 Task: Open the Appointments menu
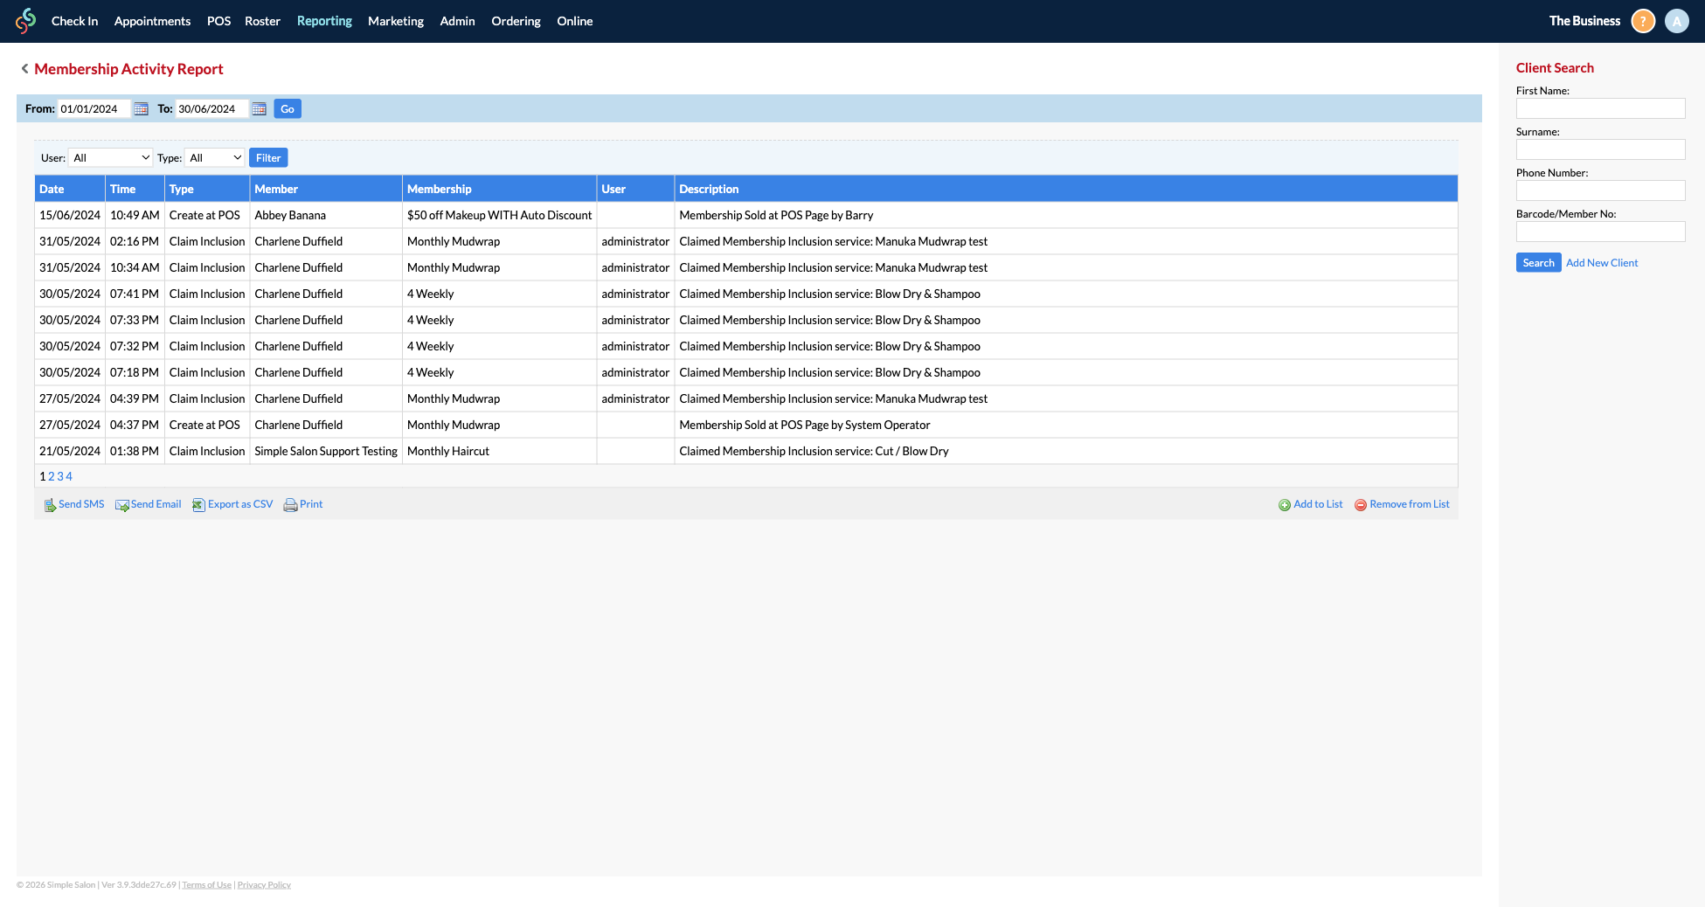pyautogui.click(x=152, y=21)
